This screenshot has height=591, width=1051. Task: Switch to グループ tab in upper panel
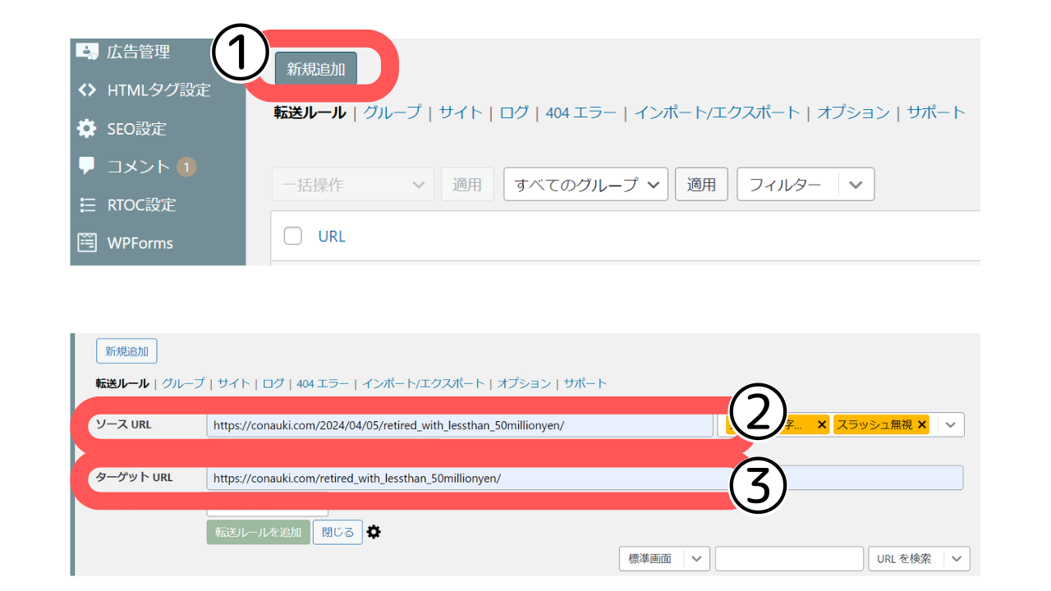[392, 112]
